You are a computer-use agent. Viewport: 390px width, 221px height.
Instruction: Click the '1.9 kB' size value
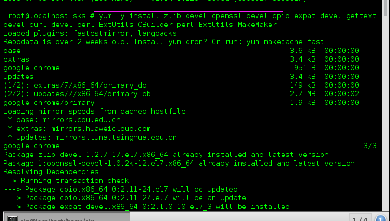[x=303, y=103]
